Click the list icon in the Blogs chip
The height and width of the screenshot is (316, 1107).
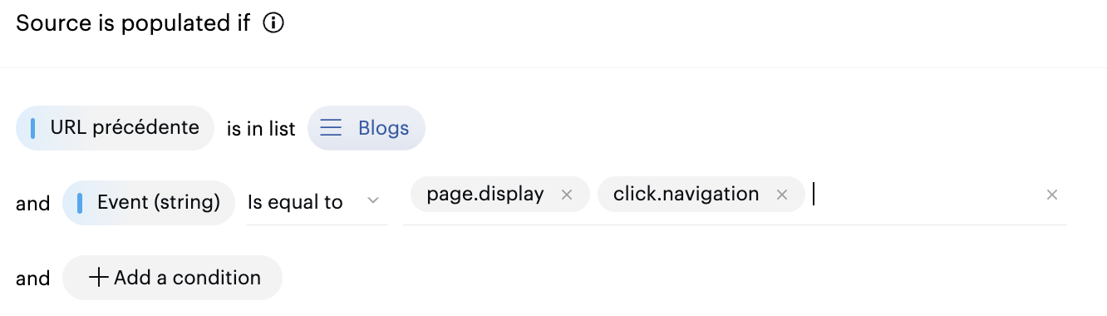332,128
